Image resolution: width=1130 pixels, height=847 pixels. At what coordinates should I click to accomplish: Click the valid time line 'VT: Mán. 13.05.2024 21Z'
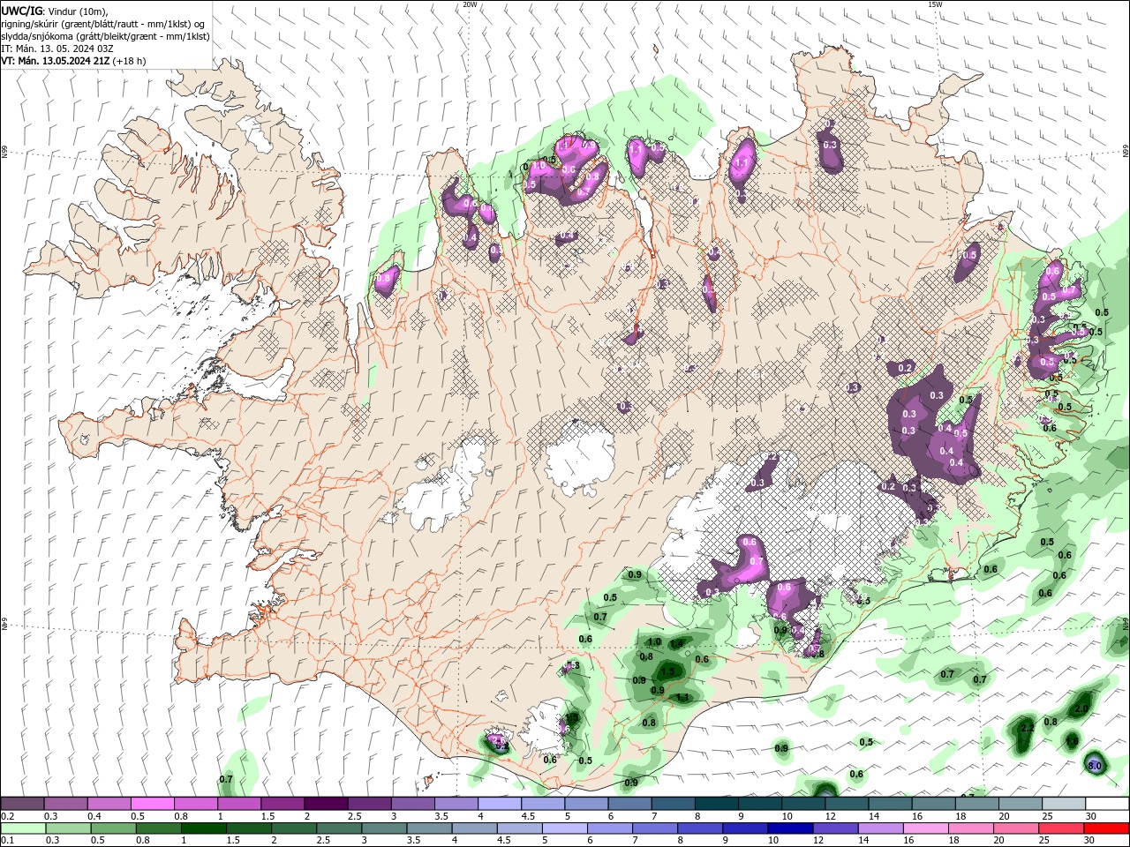(56, 61)
